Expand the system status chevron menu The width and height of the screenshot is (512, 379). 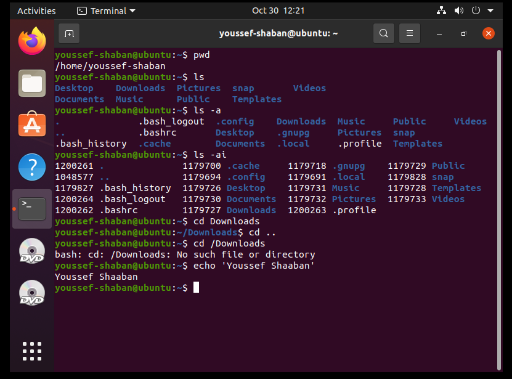[x=489, y=10]
